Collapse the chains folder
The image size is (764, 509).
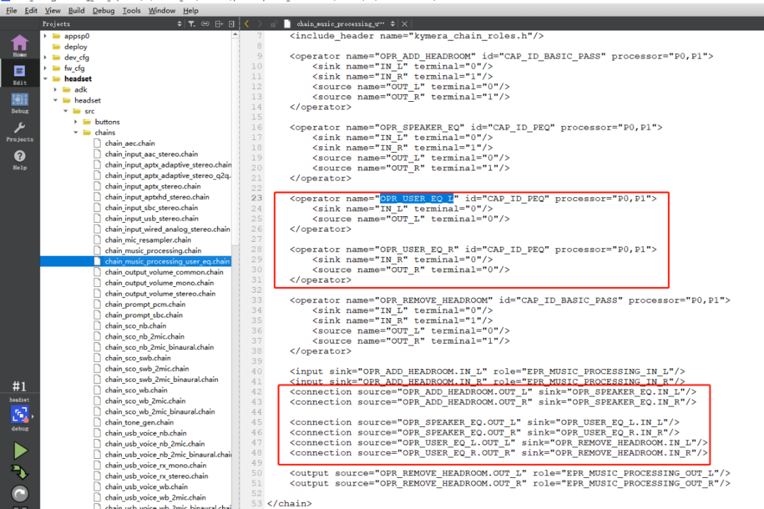[x=76, y=132]
